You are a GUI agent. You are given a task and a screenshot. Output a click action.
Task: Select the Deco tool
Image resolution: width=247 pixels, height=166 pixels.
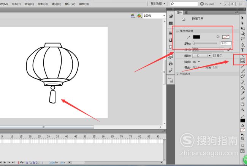click(x=242, y=76)
